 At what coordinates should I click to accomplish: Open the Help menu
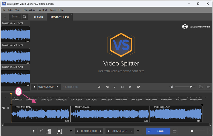tap(61, 10)
